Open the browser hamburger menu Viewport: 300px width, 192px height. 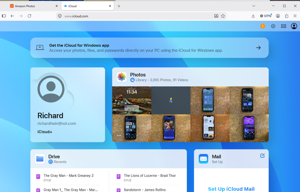[295, 16]
